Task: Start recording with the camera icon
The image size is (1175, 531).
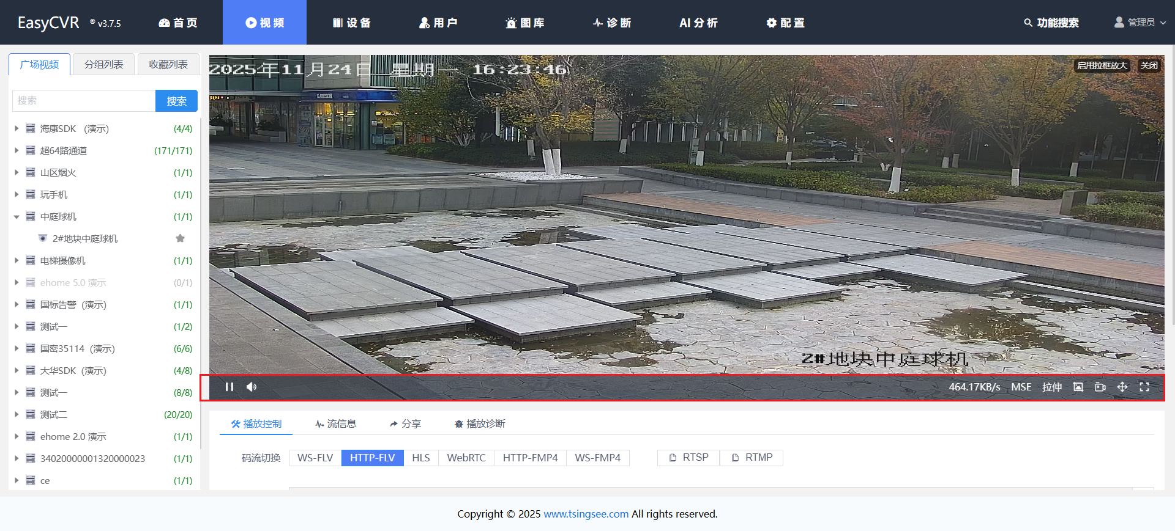Action: 1100,387
